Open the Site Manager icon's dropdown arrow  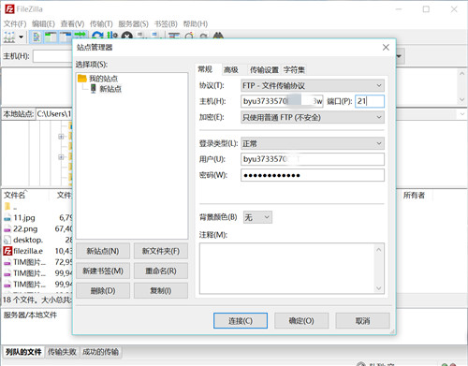coord(22,37)
